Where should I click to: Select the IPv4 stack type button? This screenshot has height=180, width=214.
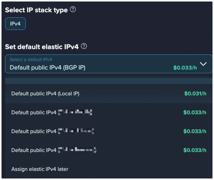tap(15, 24)
